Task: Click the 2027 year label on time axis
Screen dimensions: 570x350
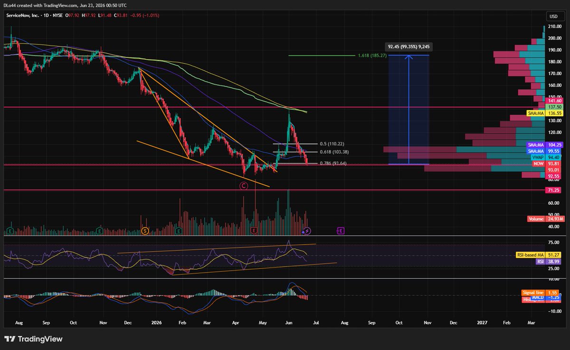Action: coord(482,322)
